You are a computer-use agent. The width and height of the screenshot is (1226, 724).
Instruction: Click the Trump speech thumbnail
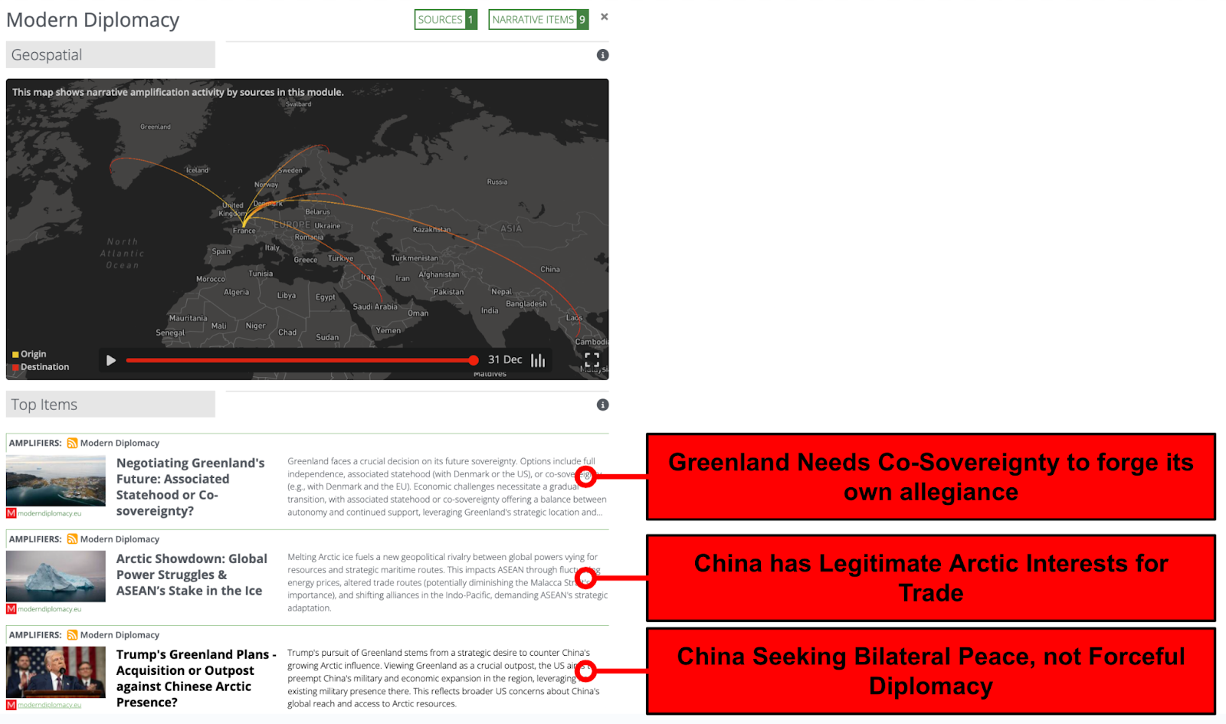coord(56,672)
